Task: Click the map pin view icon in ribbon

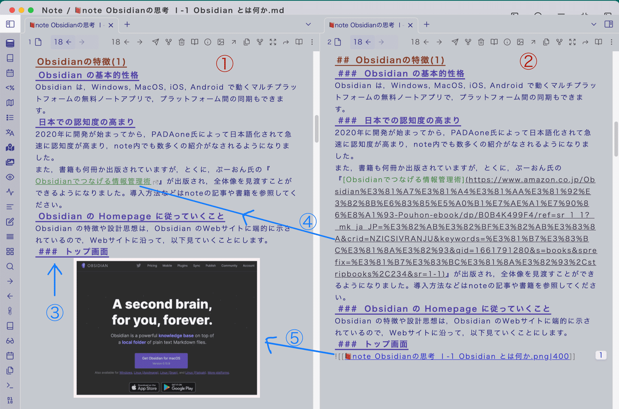Action: click(10, 148)
